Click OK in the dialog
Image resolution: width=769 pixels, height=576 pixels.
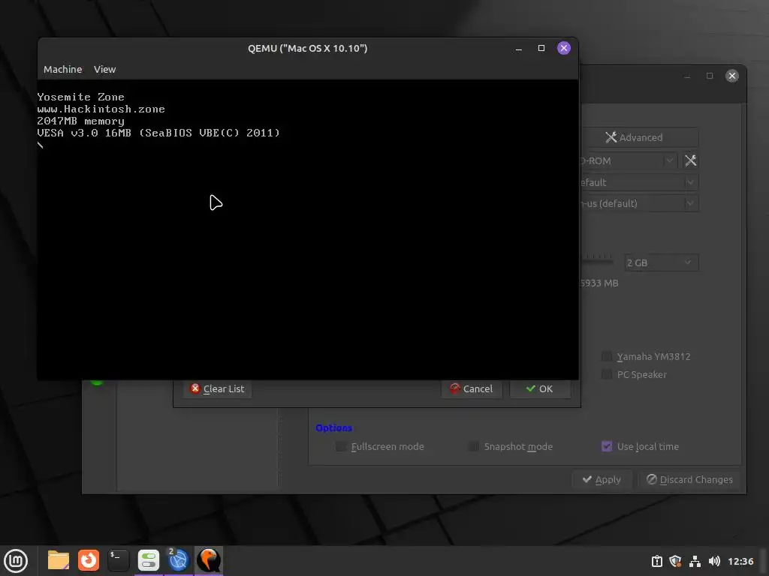pyautogui.click(x=540, y=389)
